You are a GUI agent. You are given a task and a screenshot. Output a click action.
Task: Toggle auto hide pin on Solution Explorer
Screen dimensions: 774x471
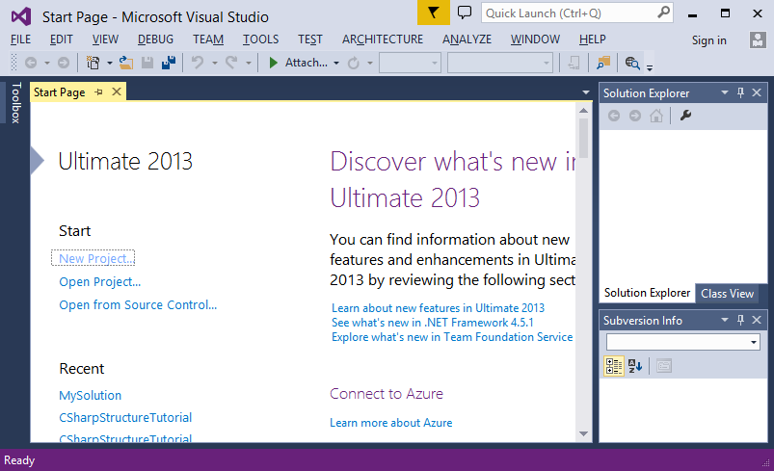[x=740, y=92]
